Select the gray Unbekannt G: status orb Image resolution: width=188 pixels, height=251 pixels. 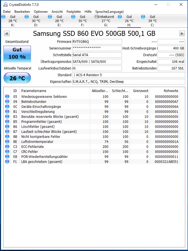pyautogui.click(x=96, y=17)
